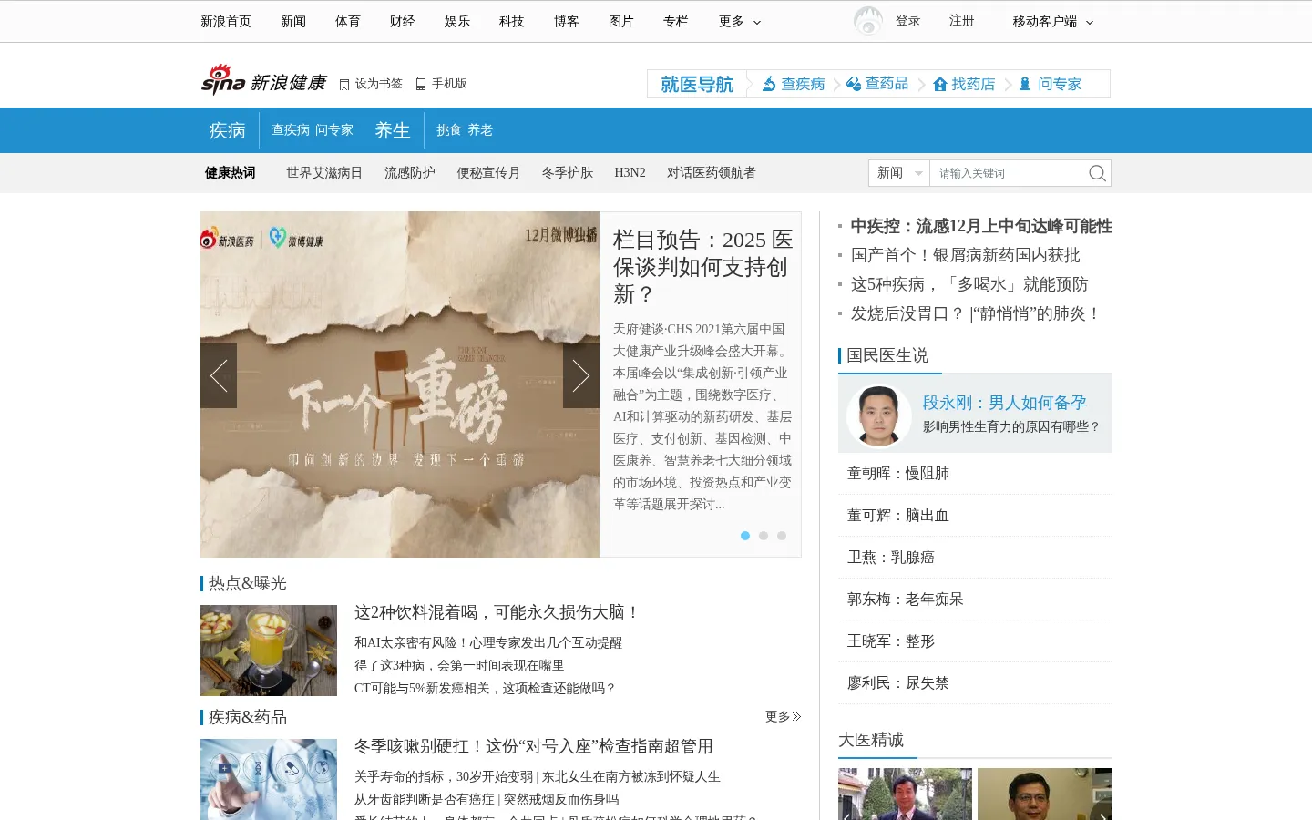Open the 科技 top menu item
The height and width of the screenshot is (820, 1312).
[512, 21]
